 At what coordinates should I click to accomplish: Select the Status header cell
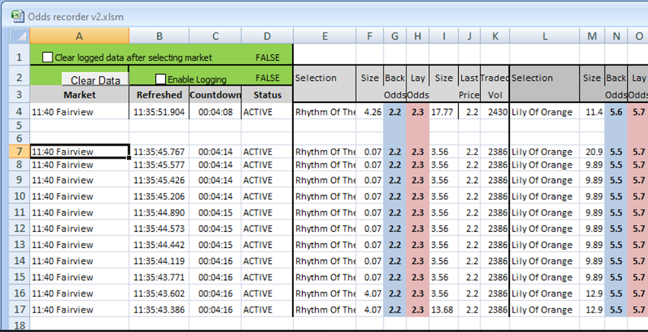click(267, 94)
